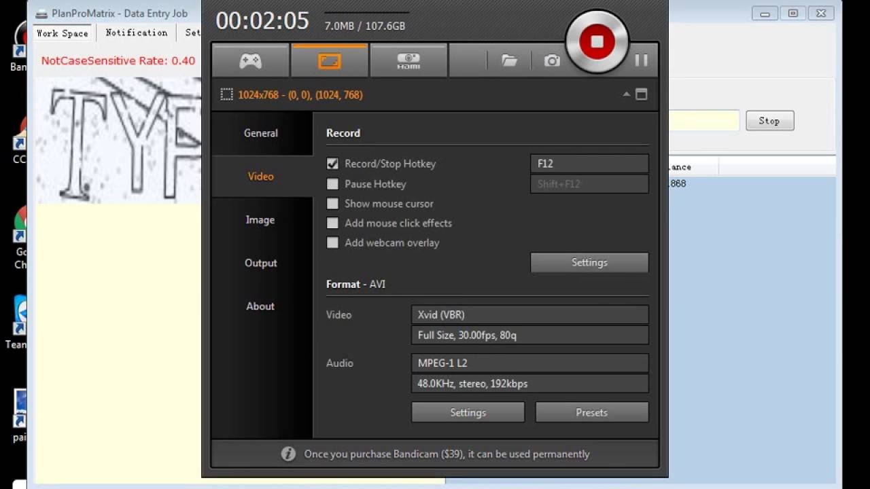The image size is (870, 489).
Task: Click the purchase Bandicam notice text
Action: click(x=447, y=454)
